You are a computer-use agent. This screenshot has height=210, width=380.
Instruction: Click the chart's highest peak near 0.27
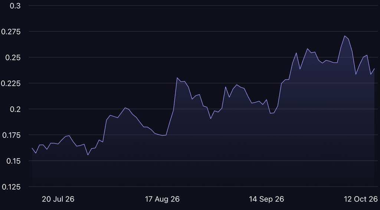click(x=345, y=36)
